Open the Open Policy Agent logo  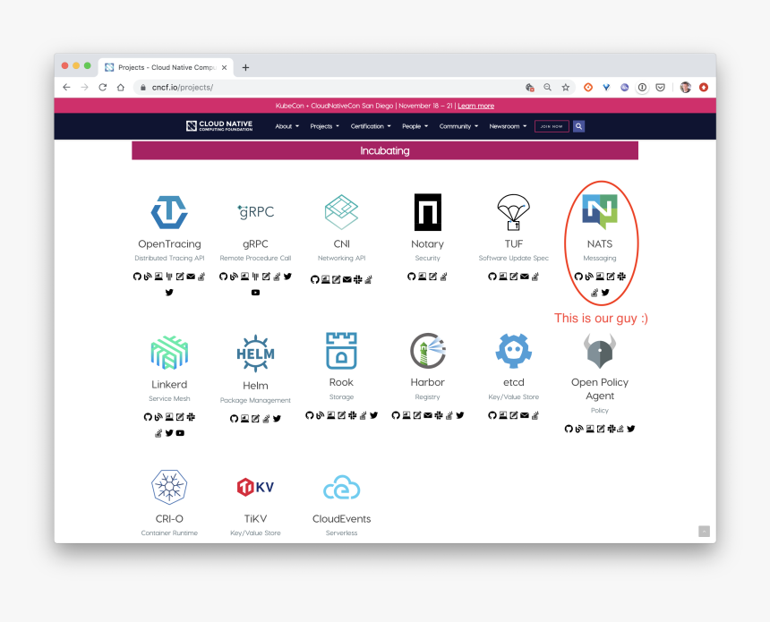point(600,351)
